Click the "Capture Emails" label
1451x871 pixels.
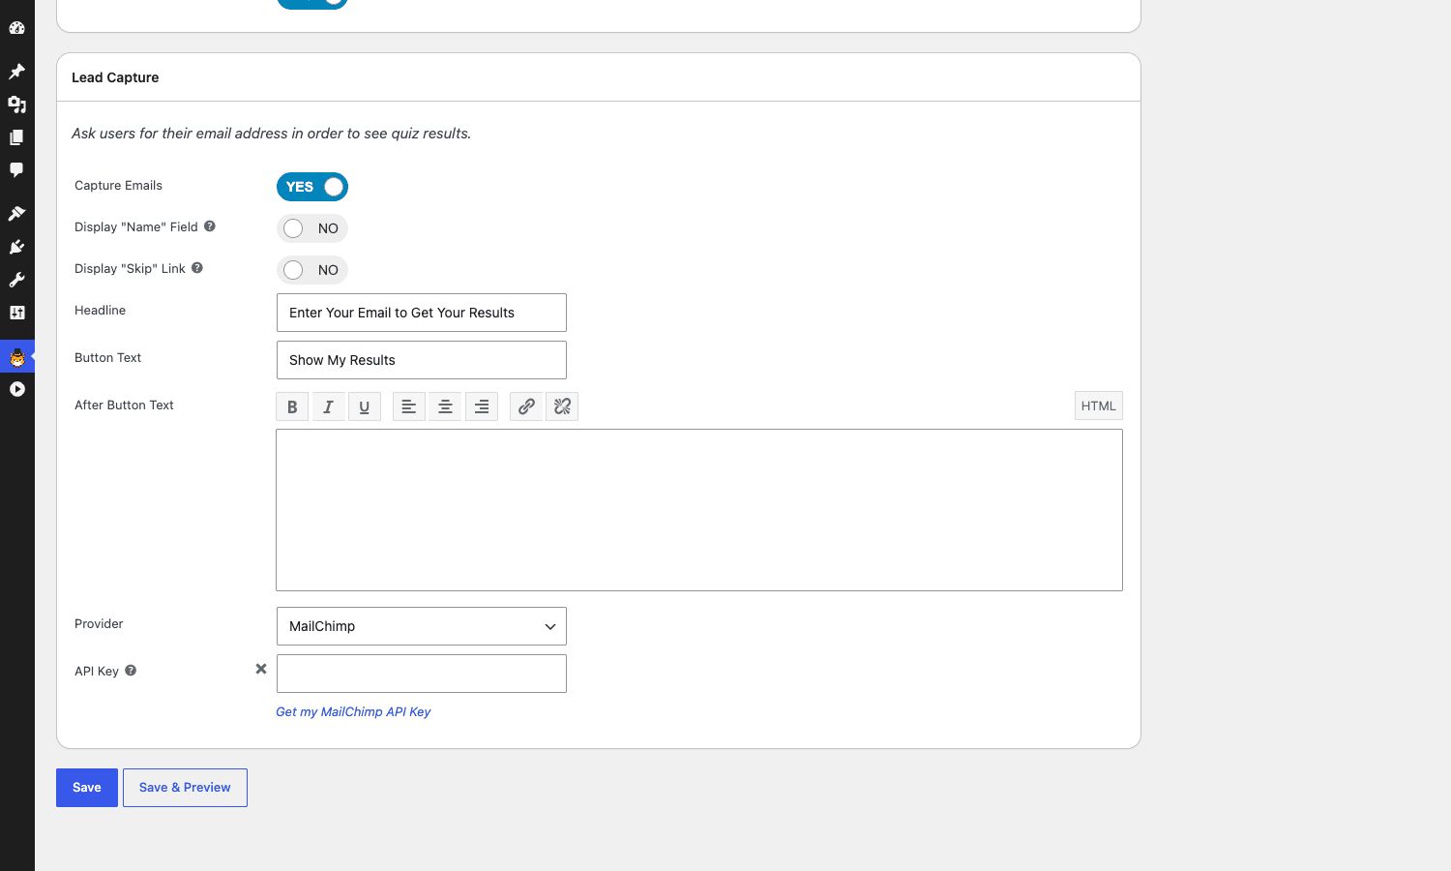(118, 185)
